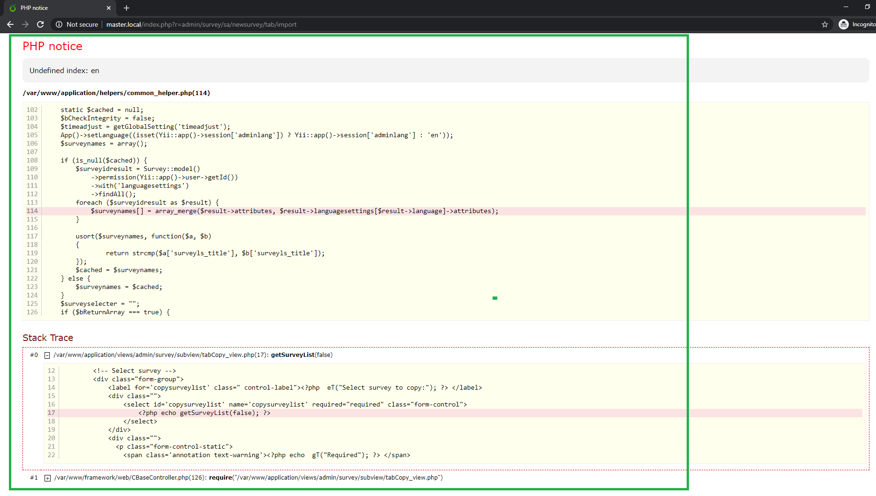Click highlighted line 17 in stack trace

pos(204,413)
